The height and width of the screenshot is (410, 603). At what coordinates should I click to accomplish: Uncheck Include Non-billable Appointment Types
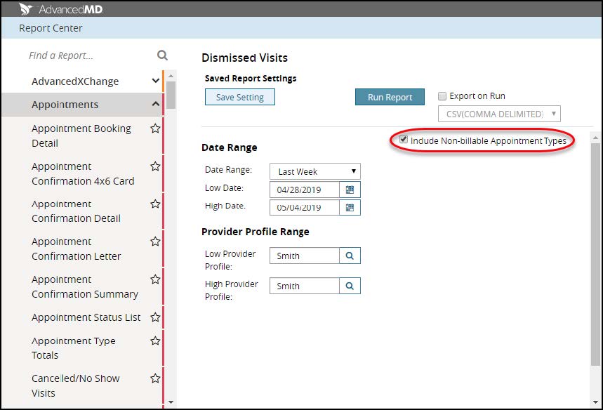[x=404, y=140]
